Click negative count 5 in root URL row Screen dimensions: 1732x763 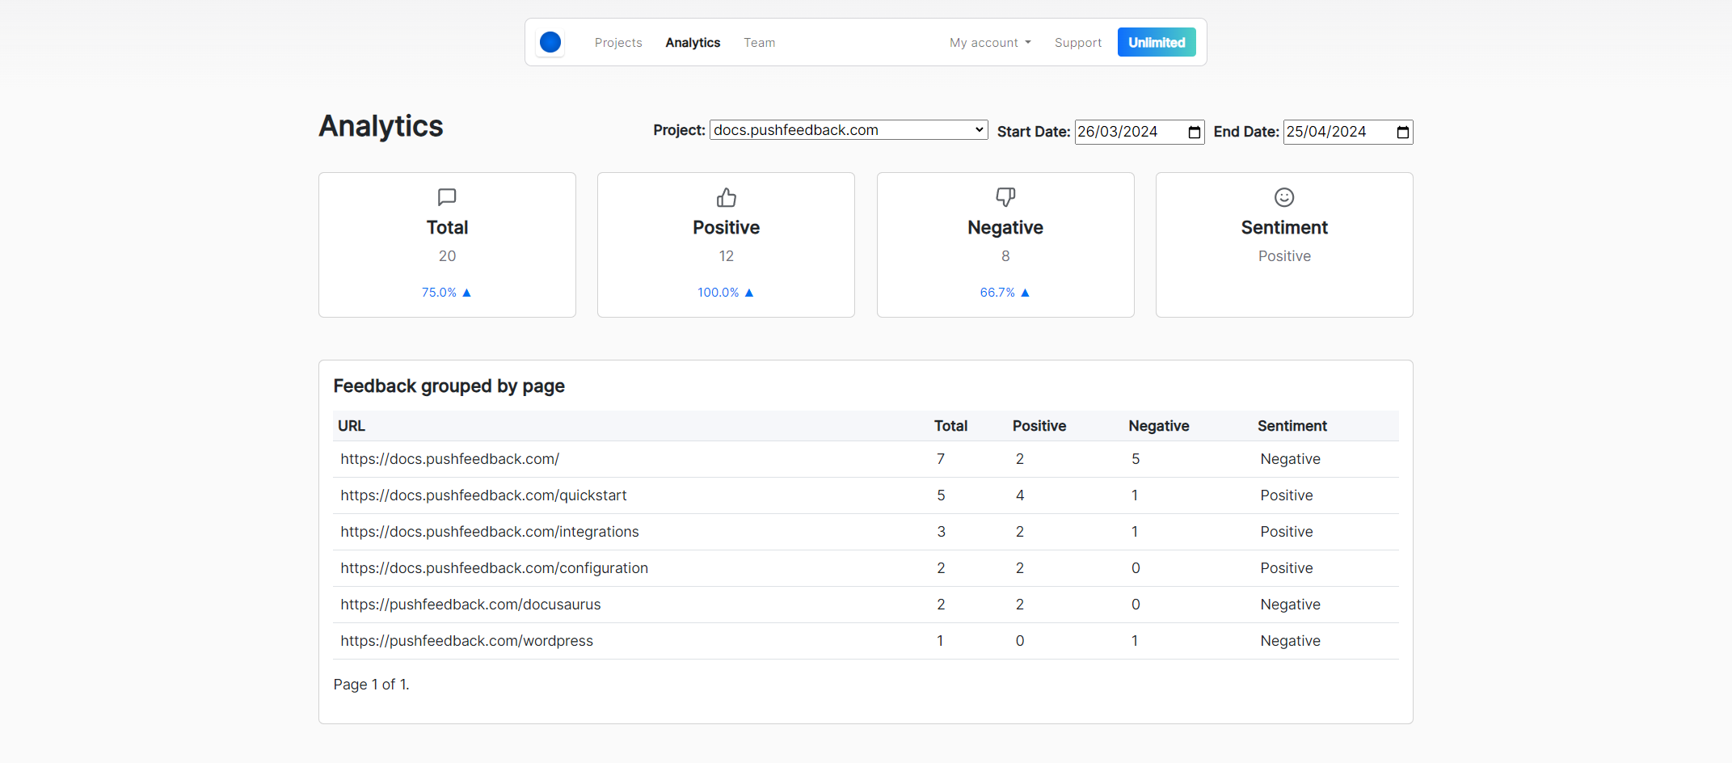[x=1136, y=459]
